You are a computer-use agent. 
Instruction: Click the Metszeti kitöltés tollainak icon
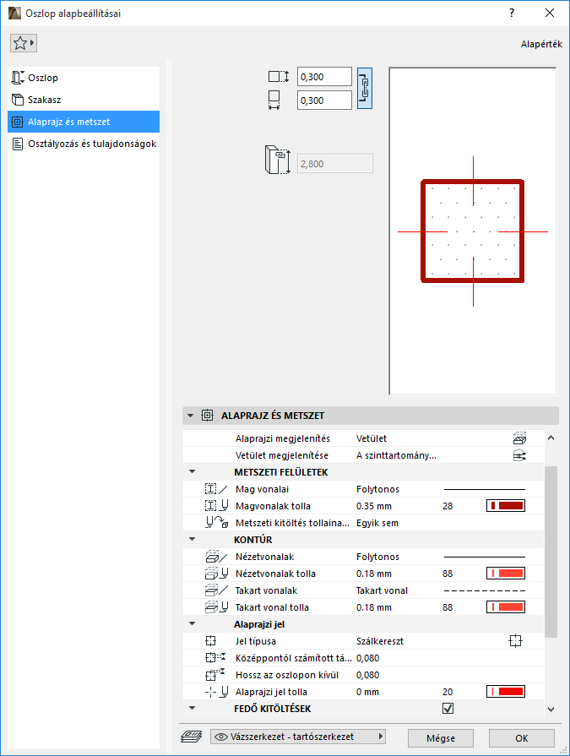(217, 523)
